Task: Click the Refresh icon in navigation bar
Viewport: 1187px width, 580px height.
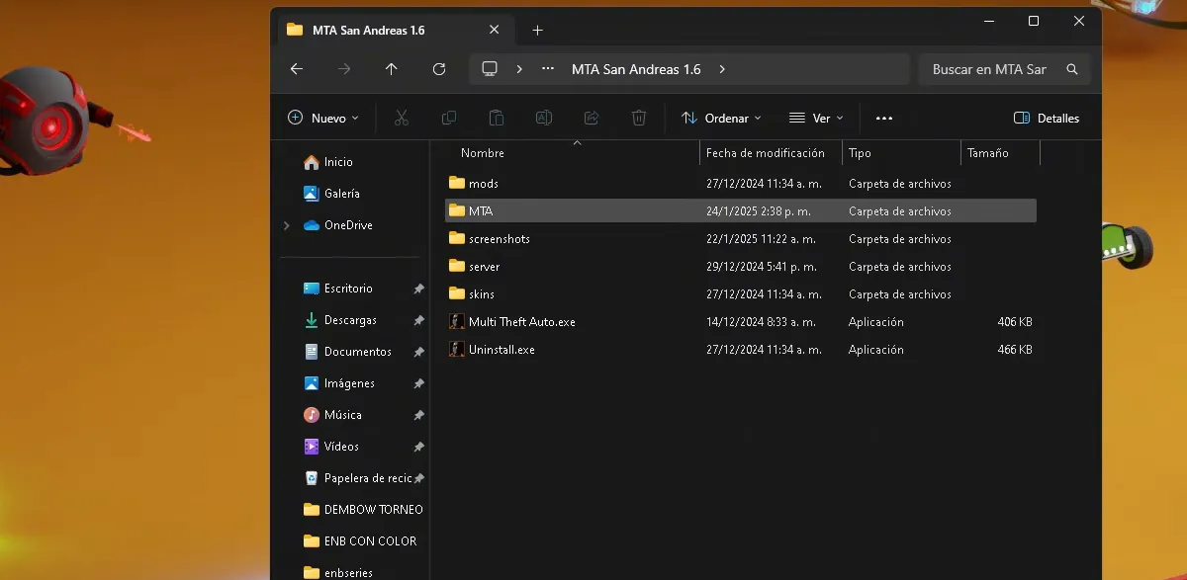Action: tap(439, 69)
